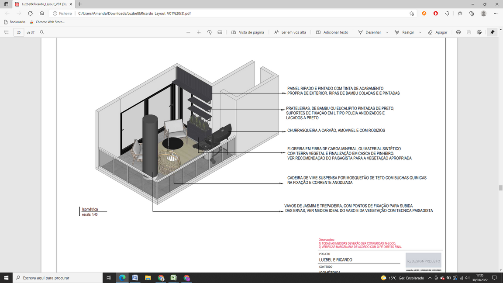Go back to the previous page in browser
The image size is (503, 283).
coord(7,14)
